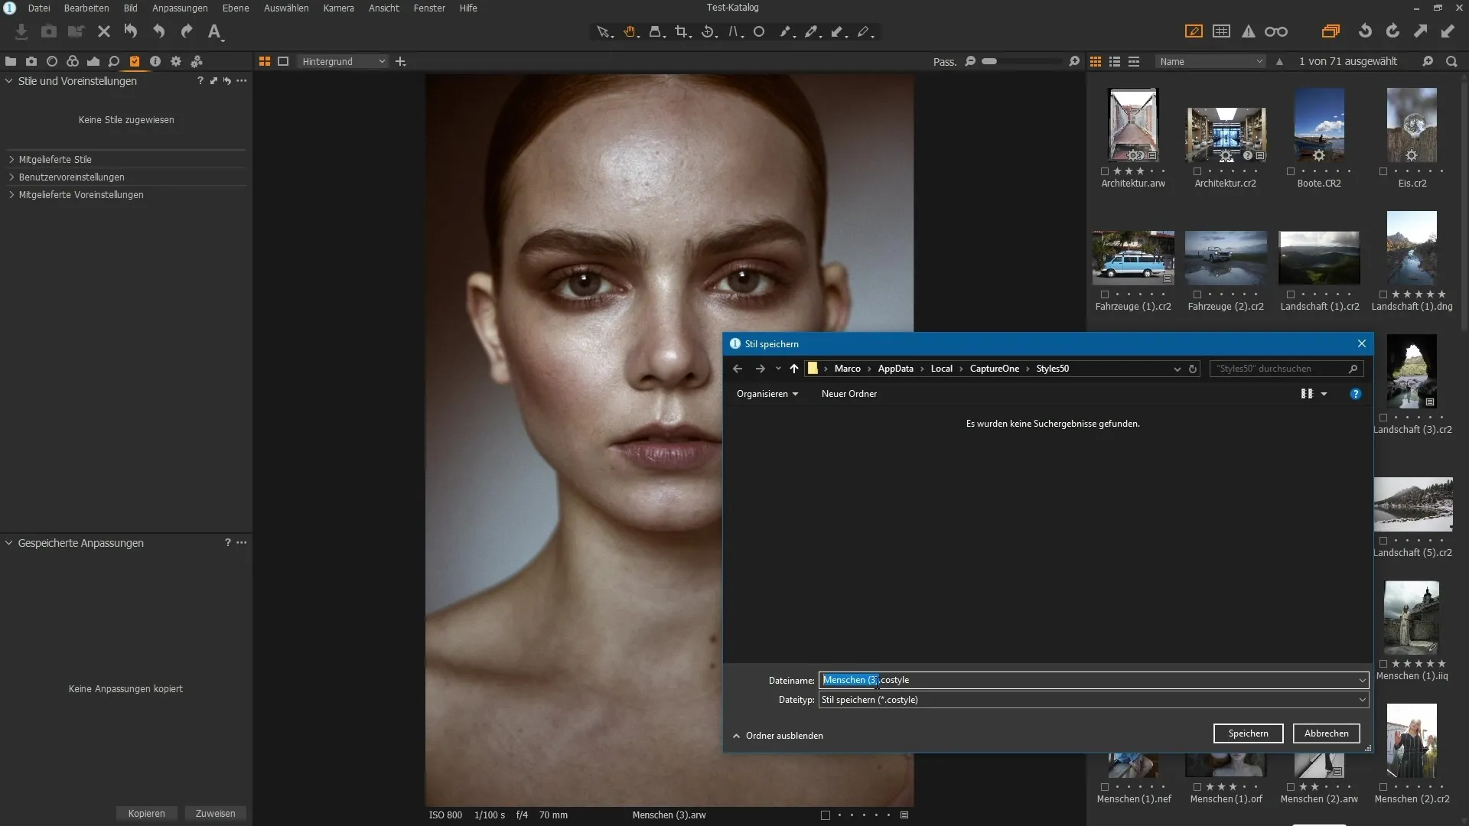Activate the pan hand tool
Image resolution: width=1469 pixels, height=826 pixels.
pyautogui.click(x=630, y=32)
